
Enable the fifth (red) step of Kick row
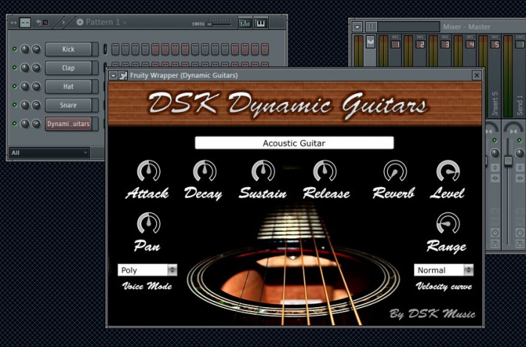coord(155,49)
